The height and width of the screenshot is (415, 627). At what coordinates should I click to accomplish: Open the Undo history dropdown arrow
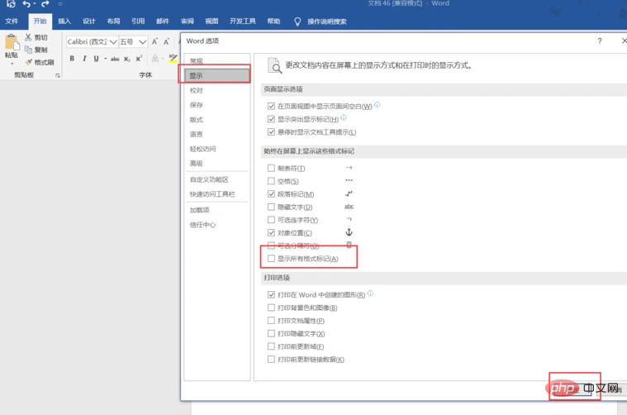click(35, 4)
